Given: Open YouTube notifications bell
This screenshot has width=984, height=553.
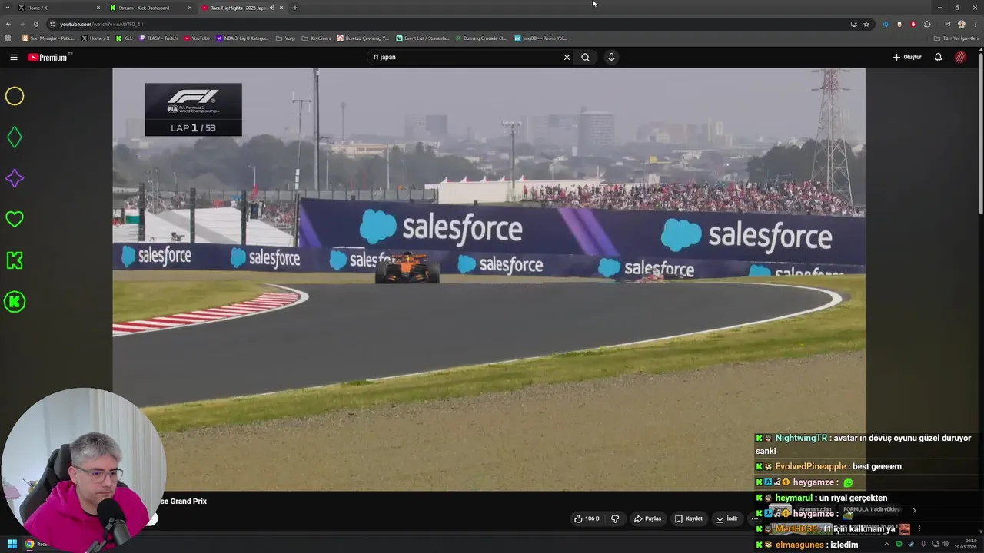Looking at the screenshot, I should coord(938,57).
